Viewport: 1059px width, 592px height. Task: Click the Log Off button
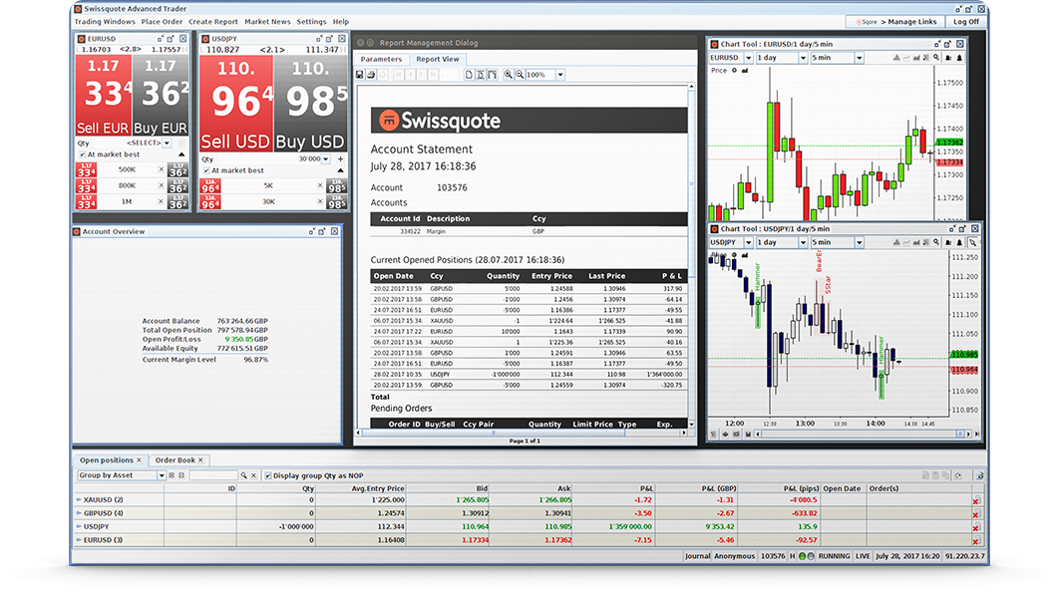(x=966, y=22)
